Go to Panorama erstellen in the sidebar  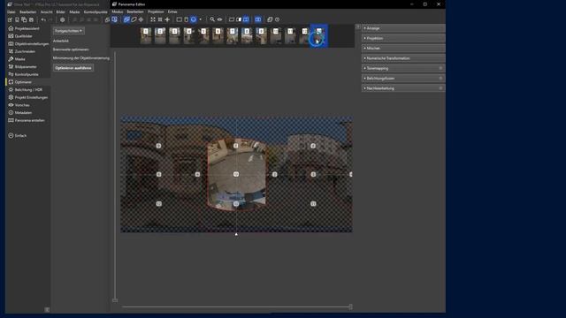pos(27,120)
